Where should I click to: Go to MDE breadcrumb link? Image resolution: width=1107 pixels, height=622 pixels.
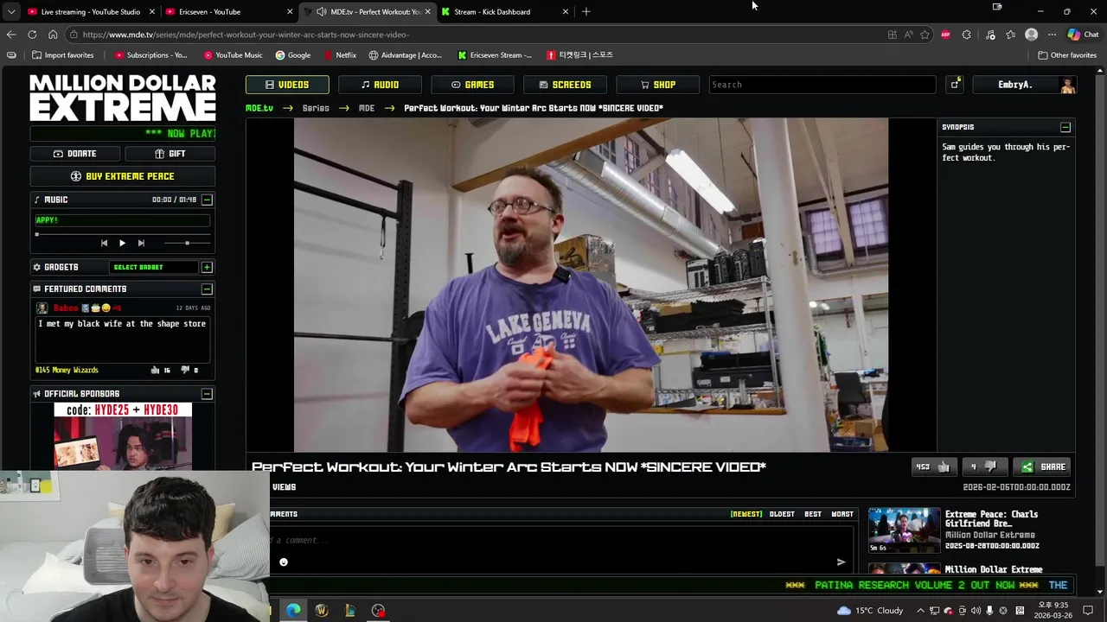(367, 108)
